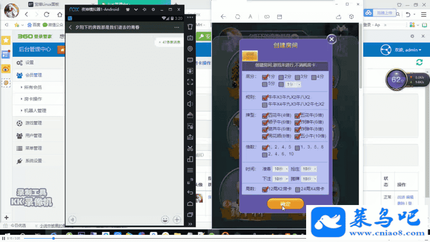Open the Nox virtual location icon
This screenshot has width=430, height=242.
190,49
